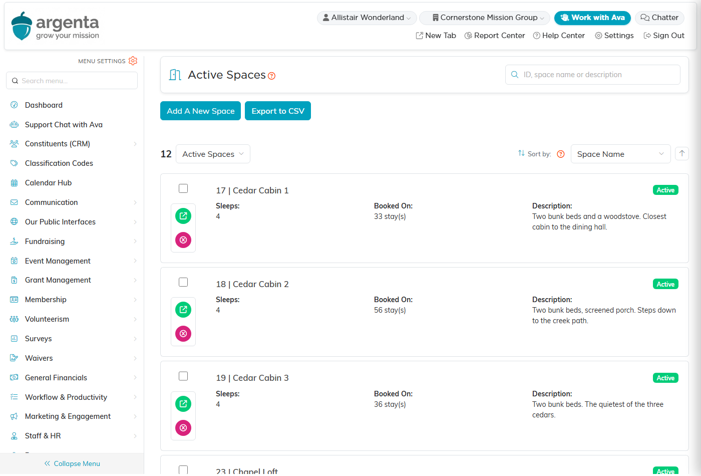The height and width of the screenshot is (476, 701).
Task: Expand the Volunteerism submenu chevron
Action: (135, 319)
